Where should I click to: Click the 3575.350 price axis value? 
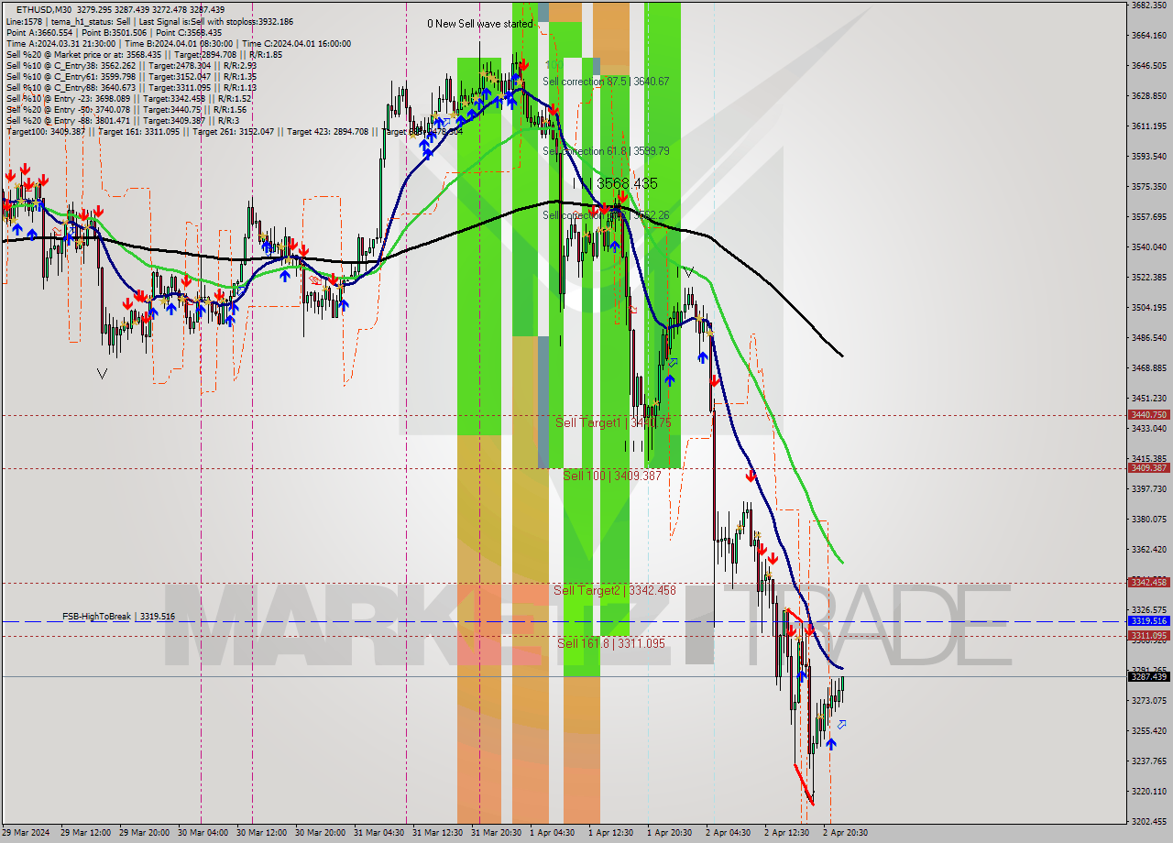point(1149,187)
